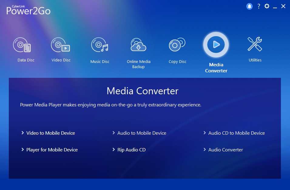Select the Video Disc icon
The width and height of the screenshot is (290, 190).
pos(60,45)
